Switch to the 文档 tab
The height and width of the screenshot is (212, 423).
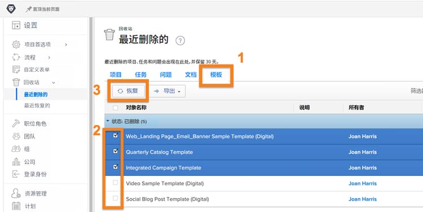tap(191, 75)
